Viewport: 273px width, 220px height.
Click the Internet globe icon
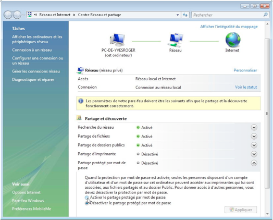pos(233,40)
